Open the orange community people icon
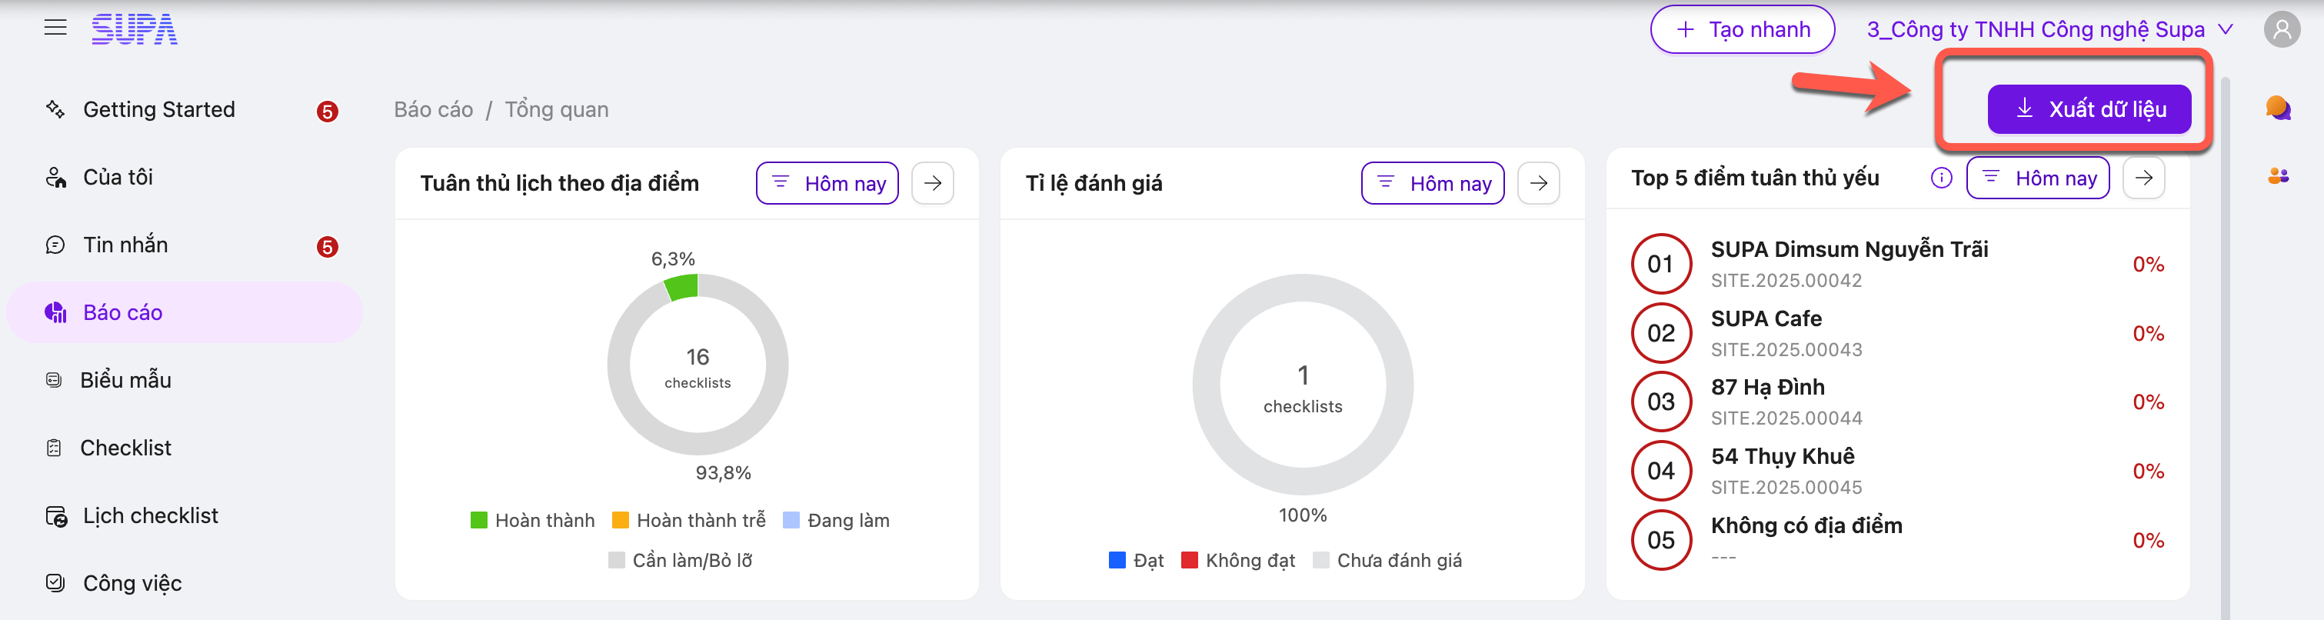2324x620 pixels. click(x=2278, y=176)
